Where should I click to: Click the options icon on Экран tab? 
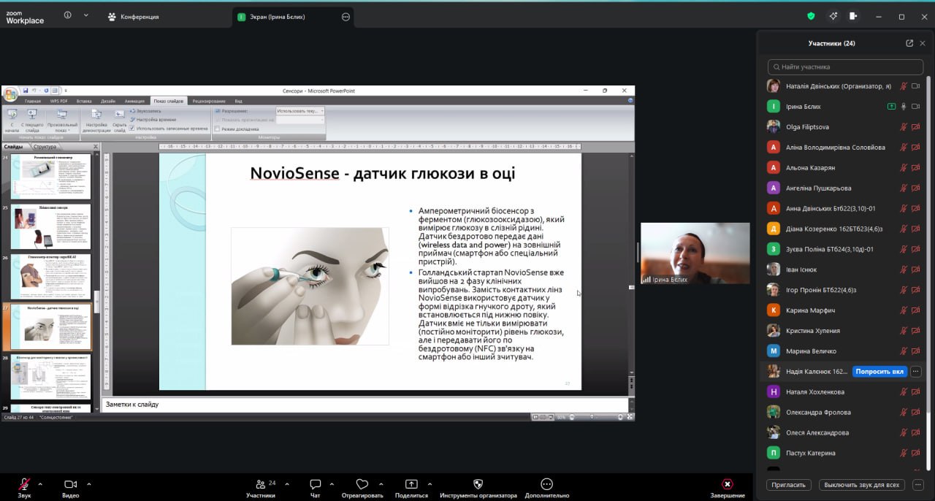click(x=346, y=17)
